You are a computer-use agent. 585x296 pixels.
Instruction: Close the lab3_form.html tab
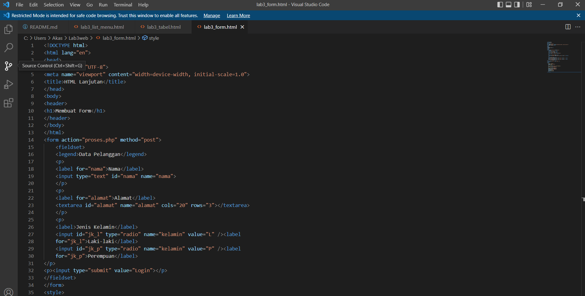pos(242,27)
